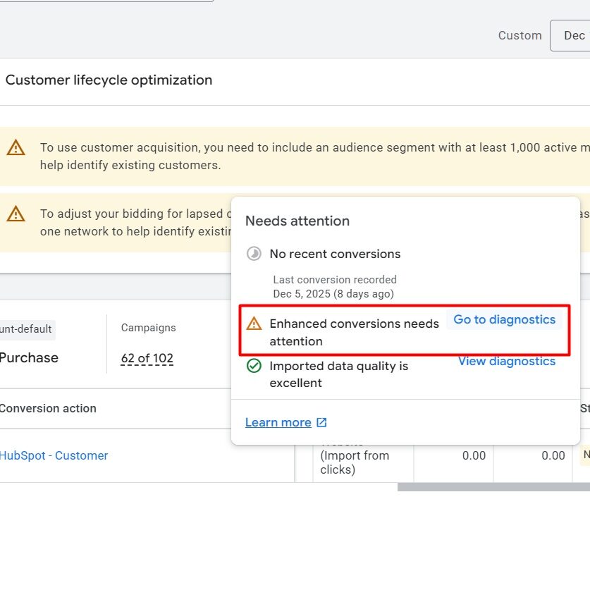Click the orange triangle beside Enhanced conversions
The width and height of the screenshot is (590, 590).
coord(254,324)
